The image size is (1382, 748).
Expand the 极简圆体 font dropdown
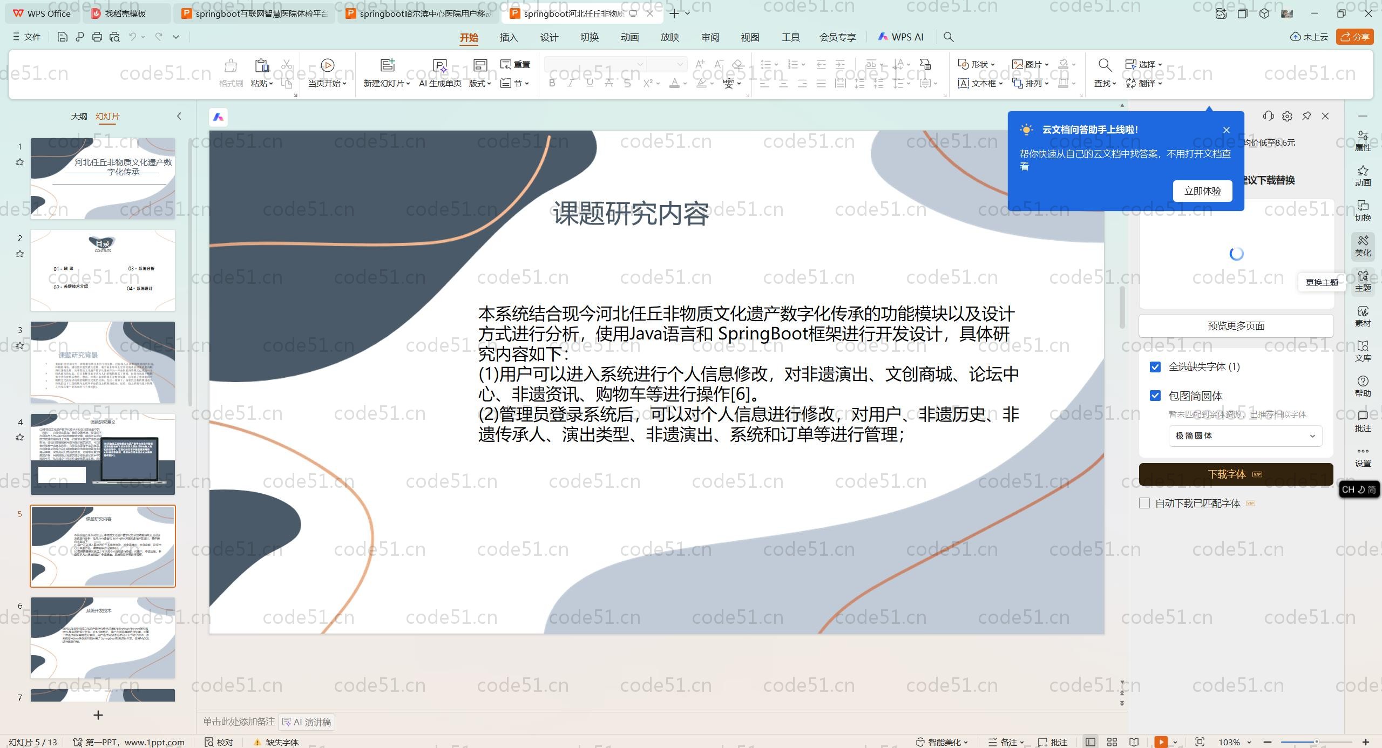point(1245,436)
